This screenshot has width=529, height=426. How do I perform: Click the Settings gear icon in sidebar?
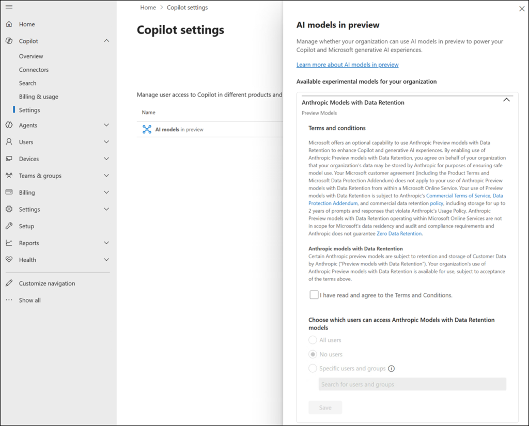[9, 209]
